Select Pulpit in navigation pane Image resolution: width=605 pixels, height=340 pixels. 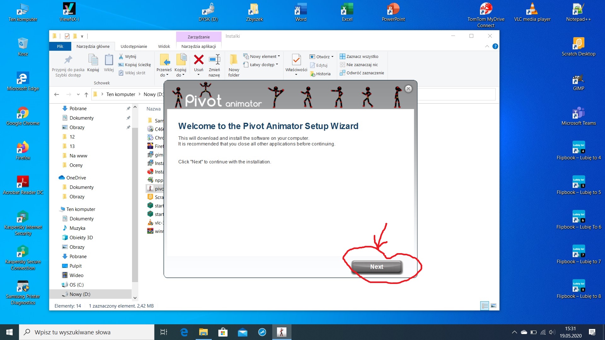pos(76,266)
